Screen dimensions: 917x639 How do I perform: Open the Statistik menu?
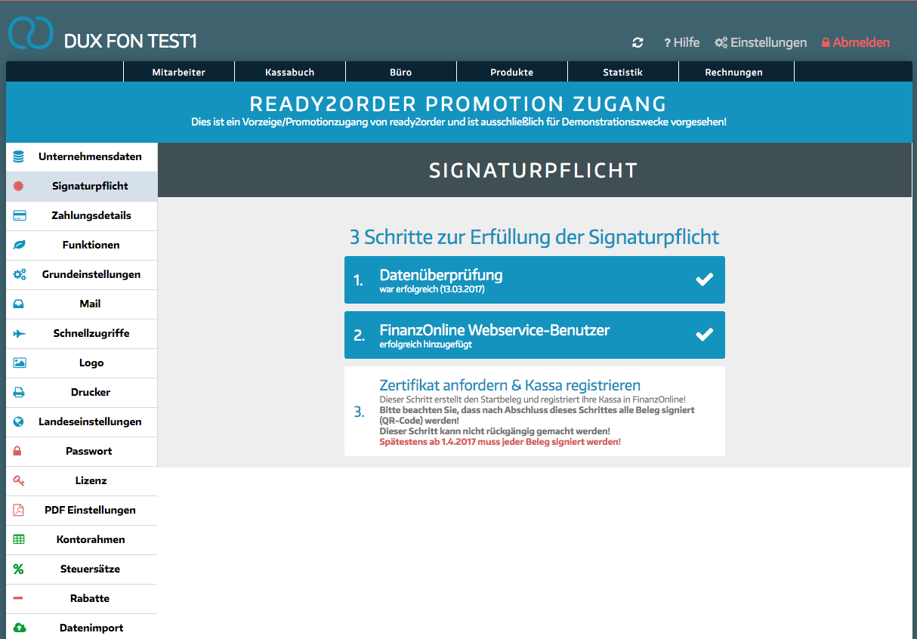tap(623, 73)
